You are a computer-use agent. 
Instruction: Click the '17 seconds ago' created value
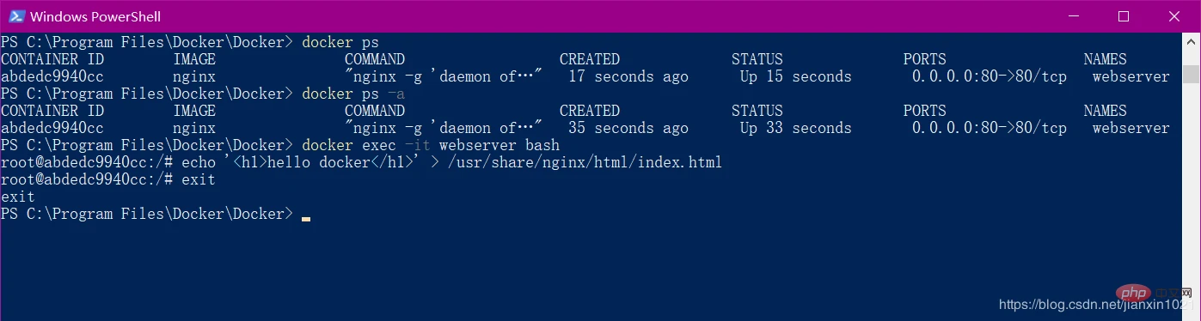628,76
